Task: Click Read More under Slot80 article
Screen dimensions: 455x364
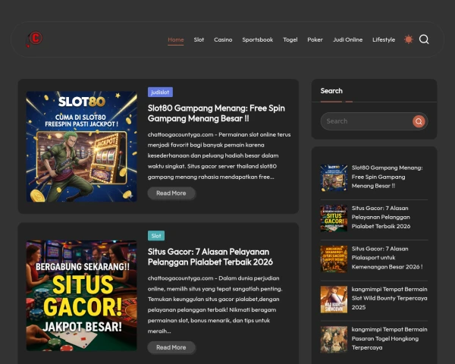Action: point(171,193)
